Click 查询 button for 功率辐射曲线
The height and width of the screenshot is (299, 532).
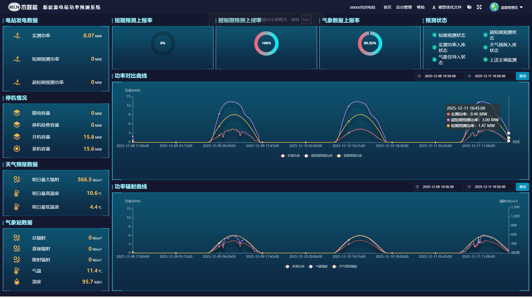[x=522, y=187]
